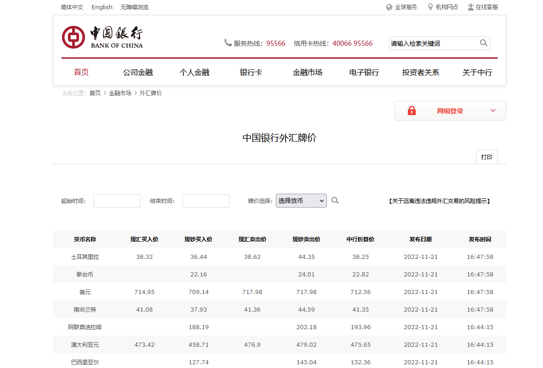Click the 首页 breadcrumb link
The width and height of the screenshot is (543, 368).
pyautogui.click(x=95, y=93)
